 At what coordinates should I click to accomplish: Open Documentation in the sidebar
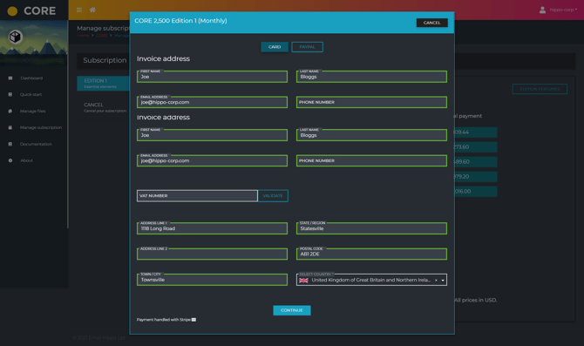click(x=36, y=144)
